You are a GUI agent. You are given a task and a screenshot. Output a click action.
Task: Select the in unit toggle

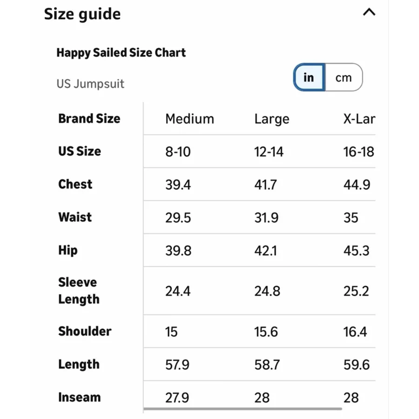[x=309, y=77]
